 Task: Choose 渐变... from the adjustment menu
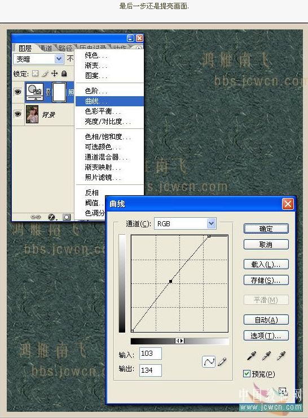click(109, 66)
